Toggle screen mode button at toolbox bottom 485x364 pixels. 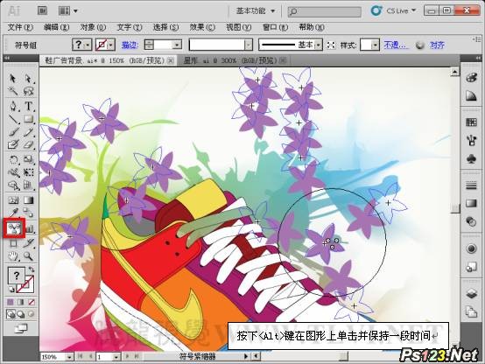point(21,328)
